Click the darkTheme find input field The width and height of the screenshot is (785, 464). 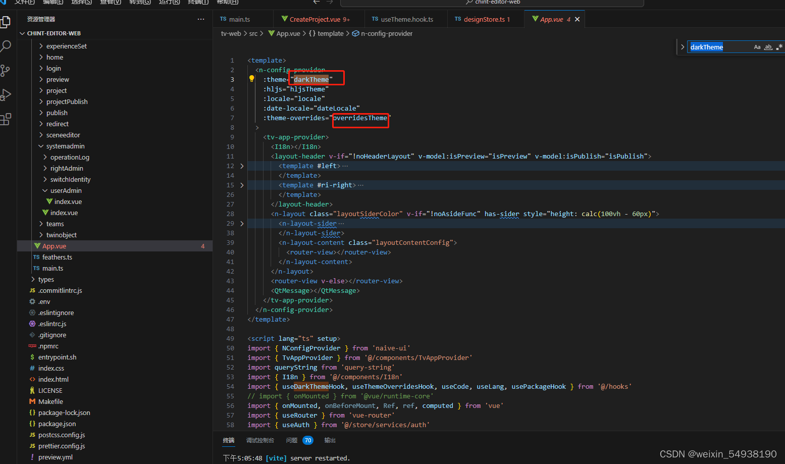pos(720,47)
